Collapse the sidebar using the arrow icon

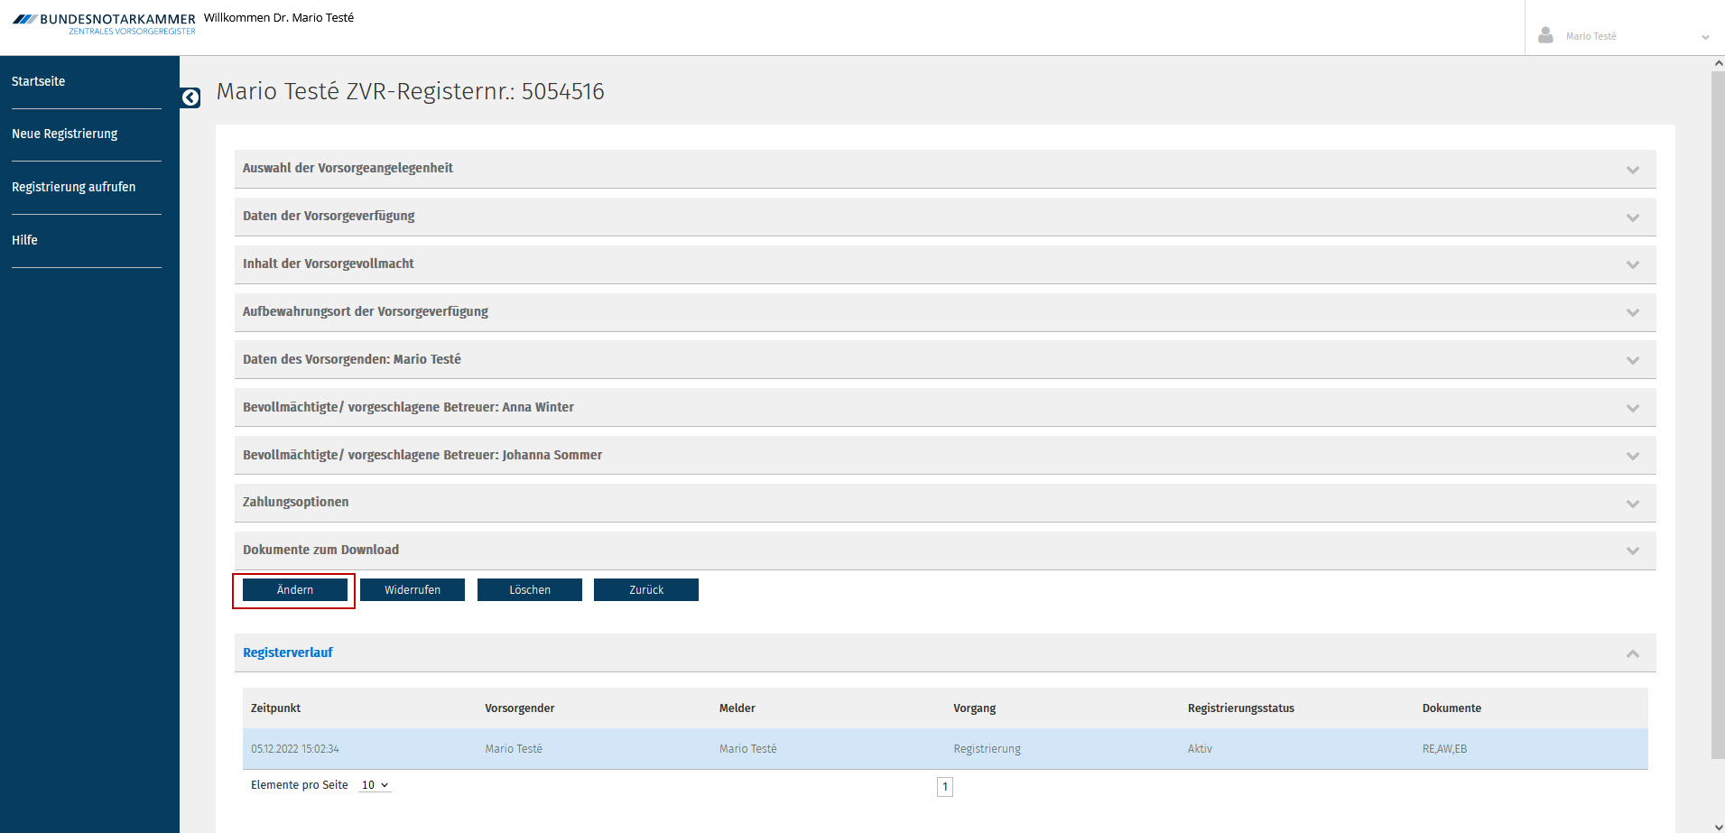click(190, 97)
